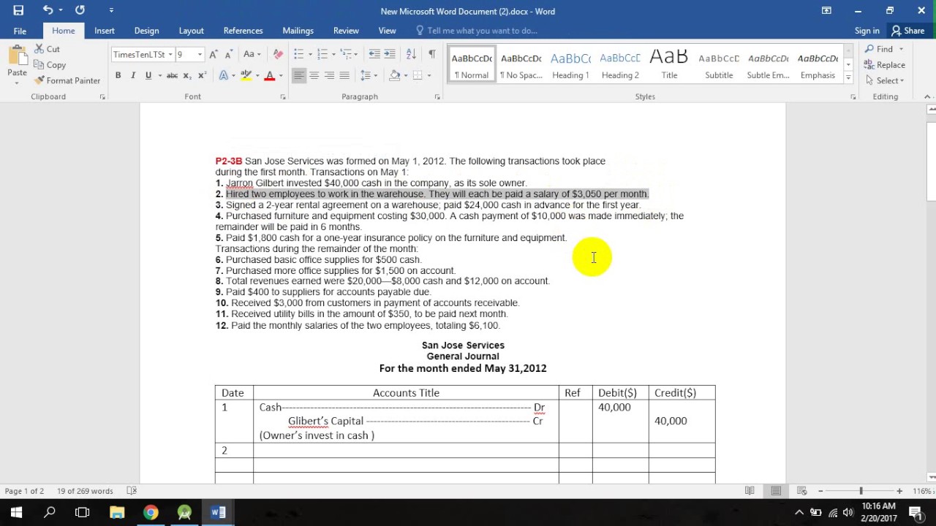Sort the selected text

(x=411, y=54)
